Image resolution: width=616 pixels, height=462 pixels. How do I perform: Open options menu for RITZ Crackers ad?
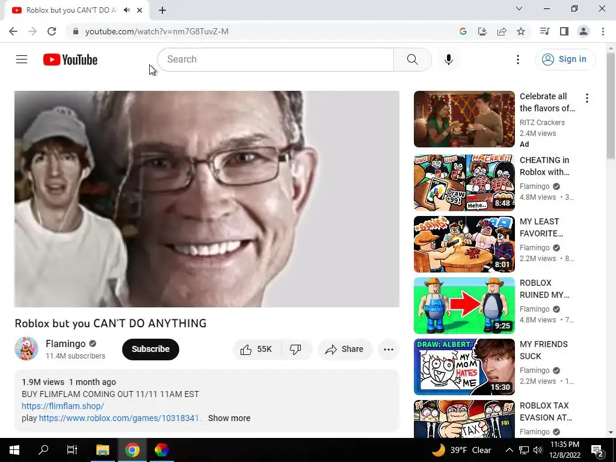pos(587,98)
